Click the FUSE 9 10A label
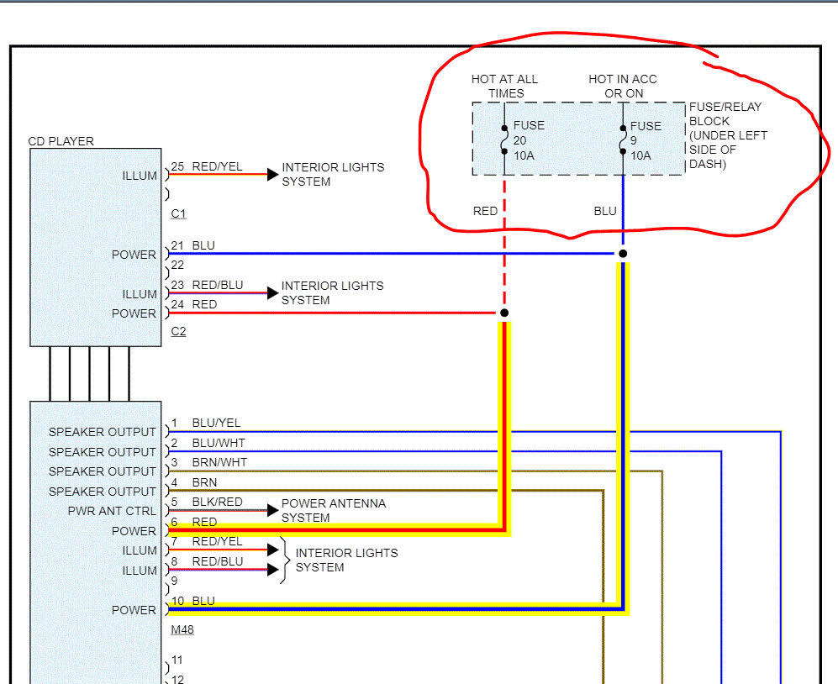This screenshot has height=684, width=838. pyautogui.click(x=646, y=140)
